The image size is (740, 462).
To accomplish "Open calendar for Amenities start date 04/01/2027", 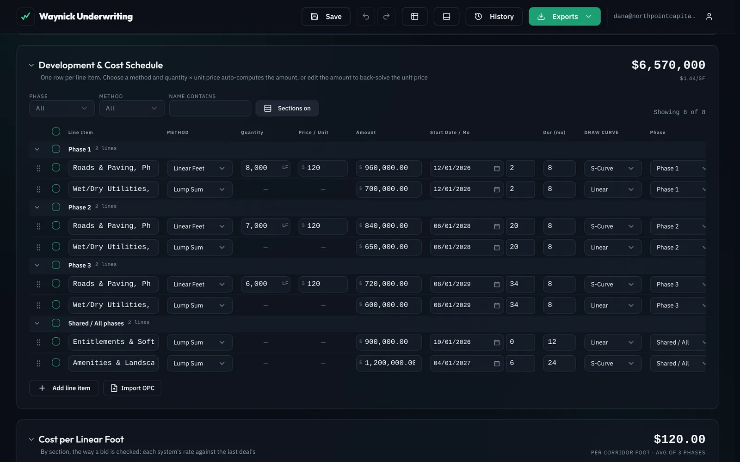I will 497,364.
